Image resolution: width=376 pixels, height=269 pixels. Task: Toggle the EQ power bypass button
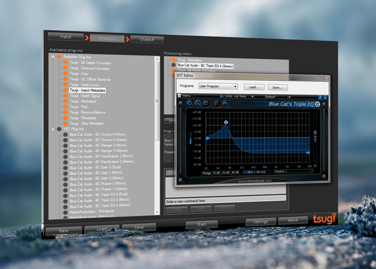[x=190, y=103]
